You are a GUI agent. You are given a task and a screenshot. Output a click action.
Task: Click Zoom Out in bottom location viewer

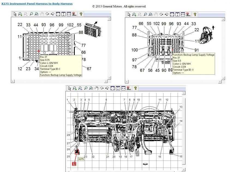coord(80,88)
